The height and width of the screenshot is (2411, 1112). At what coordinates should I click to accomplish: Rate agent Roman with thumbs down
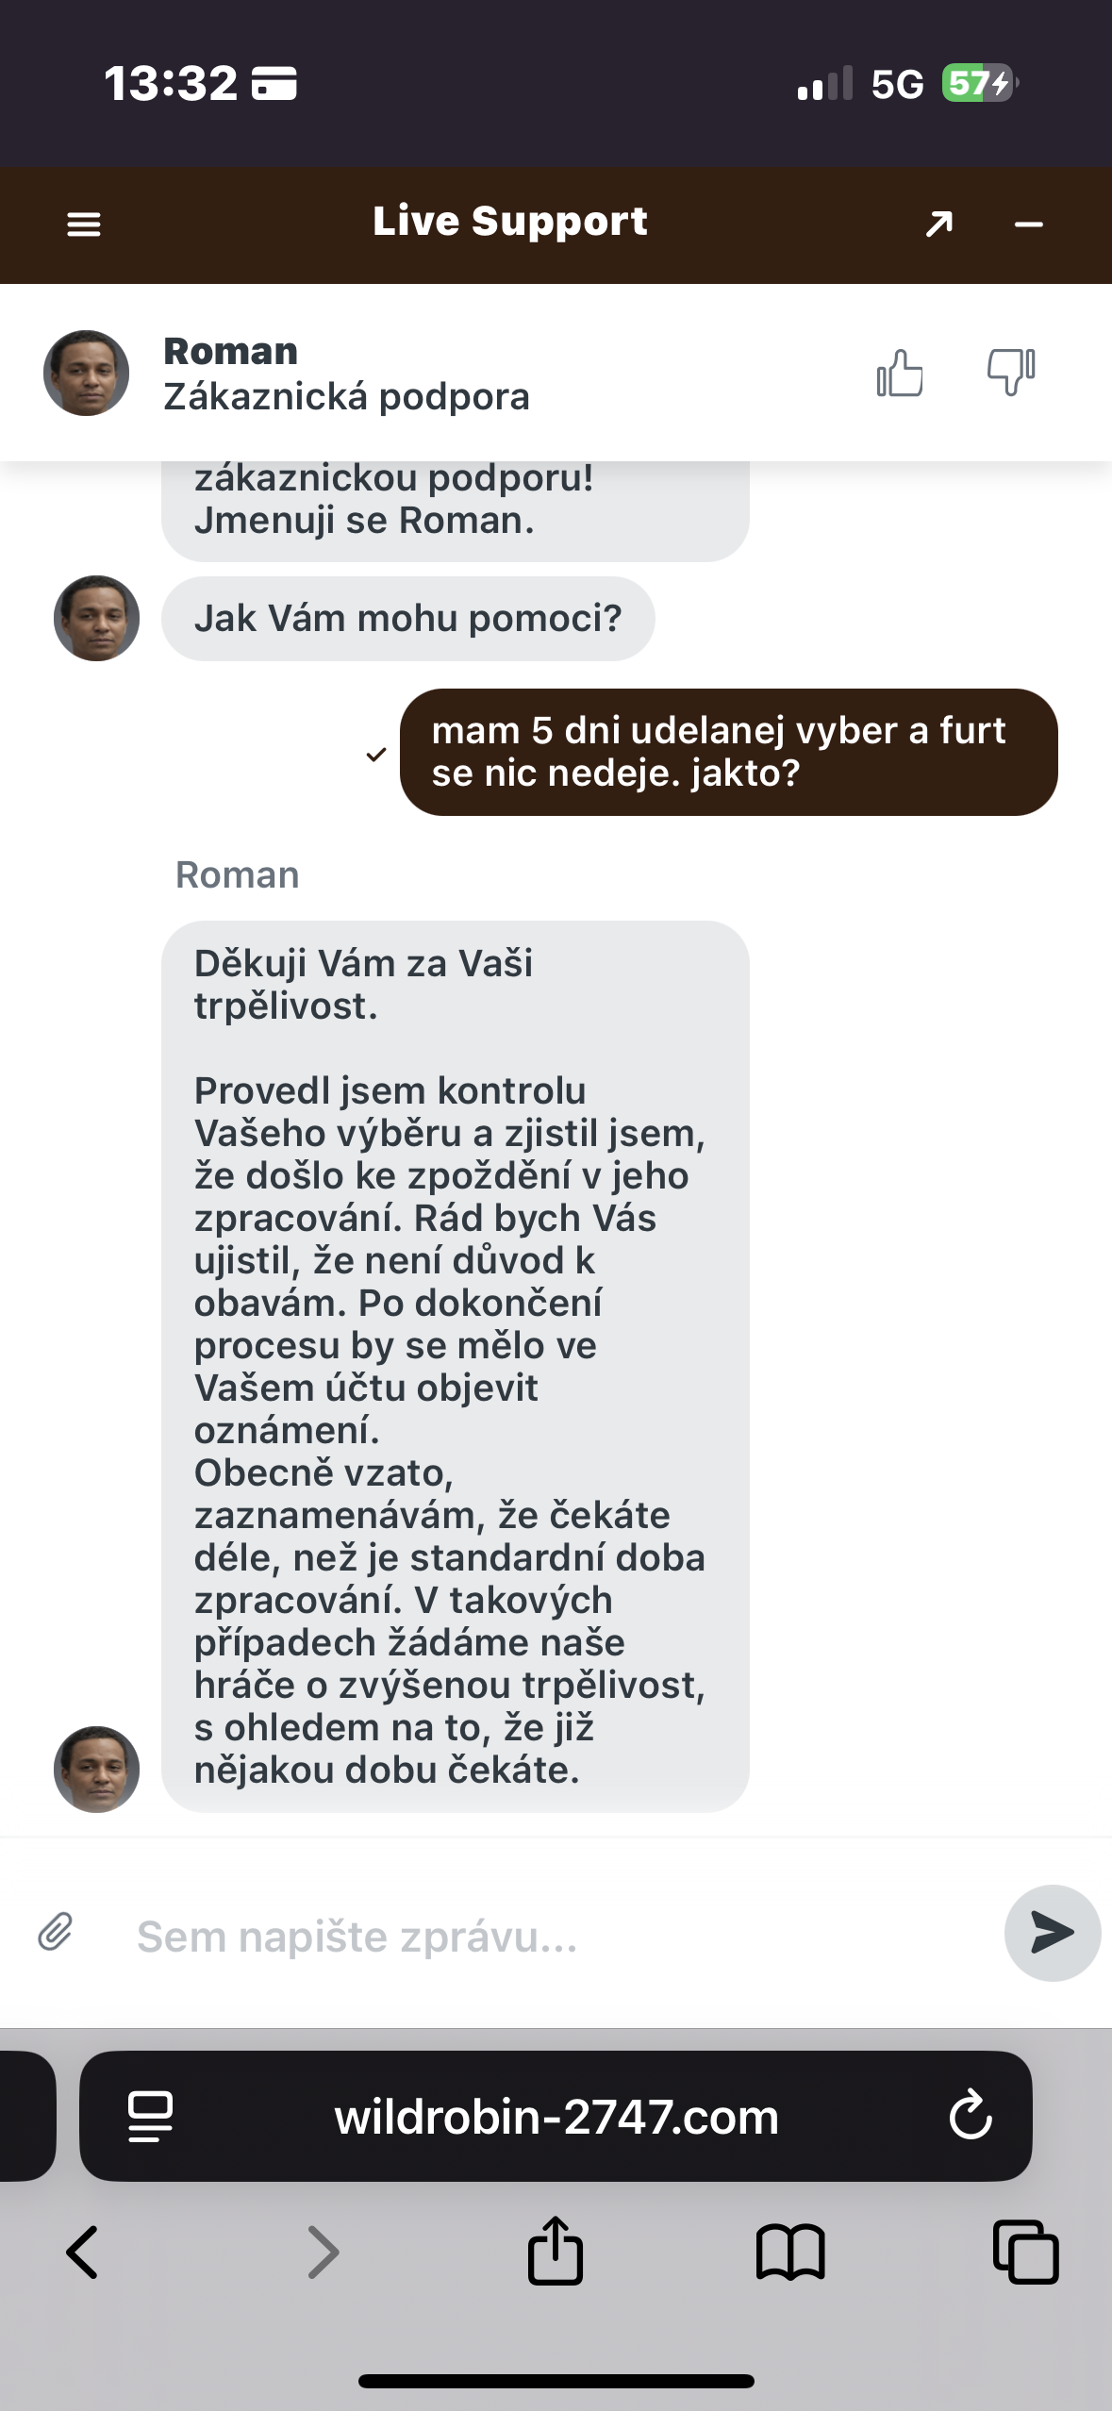(1010, 372)
